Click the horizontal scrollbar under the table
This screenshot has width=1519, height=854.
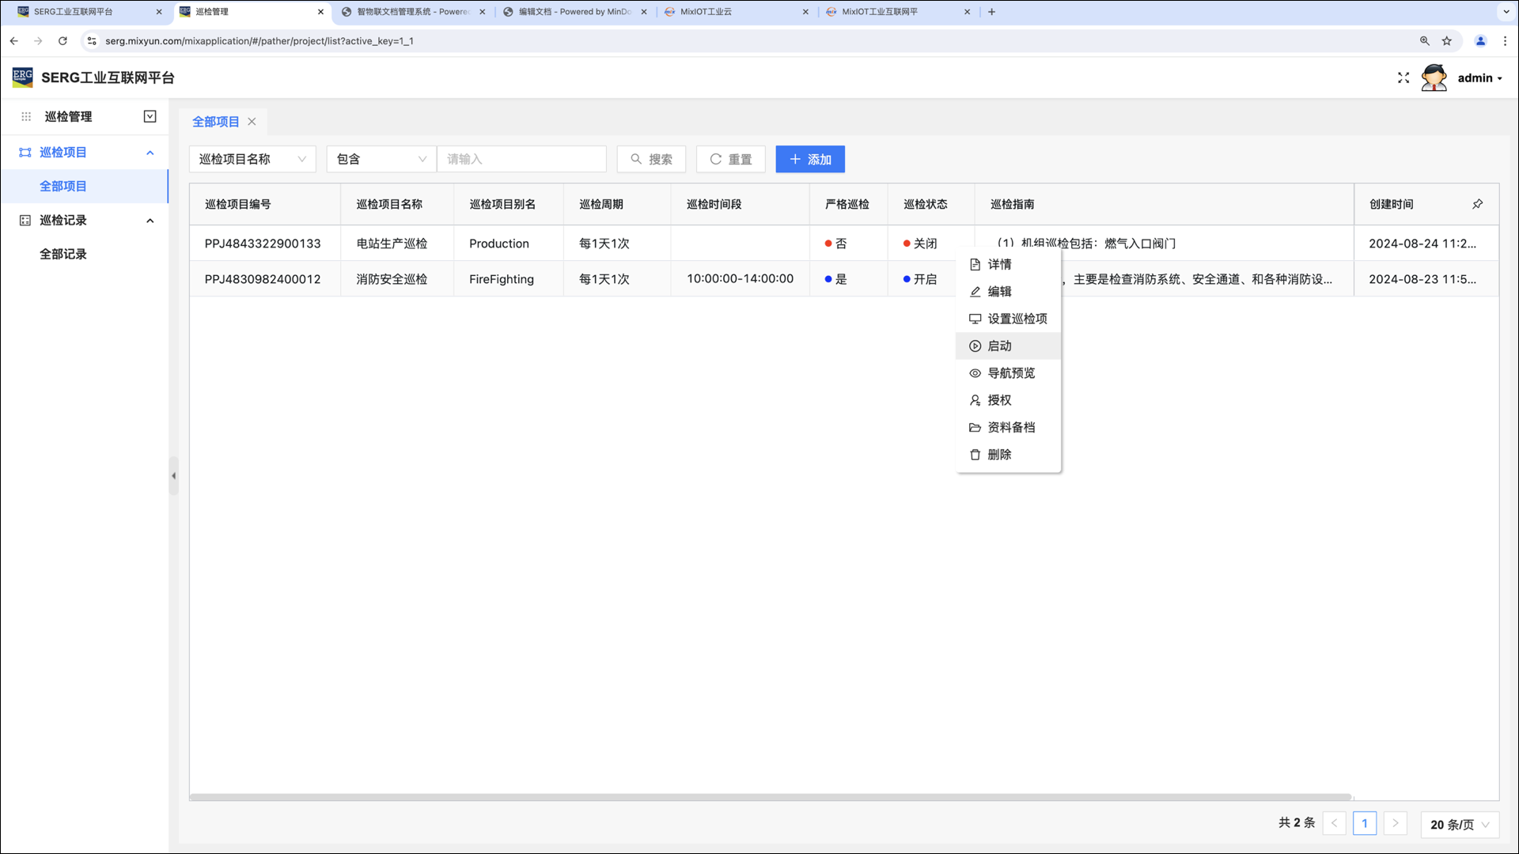(x=770, y=797)
